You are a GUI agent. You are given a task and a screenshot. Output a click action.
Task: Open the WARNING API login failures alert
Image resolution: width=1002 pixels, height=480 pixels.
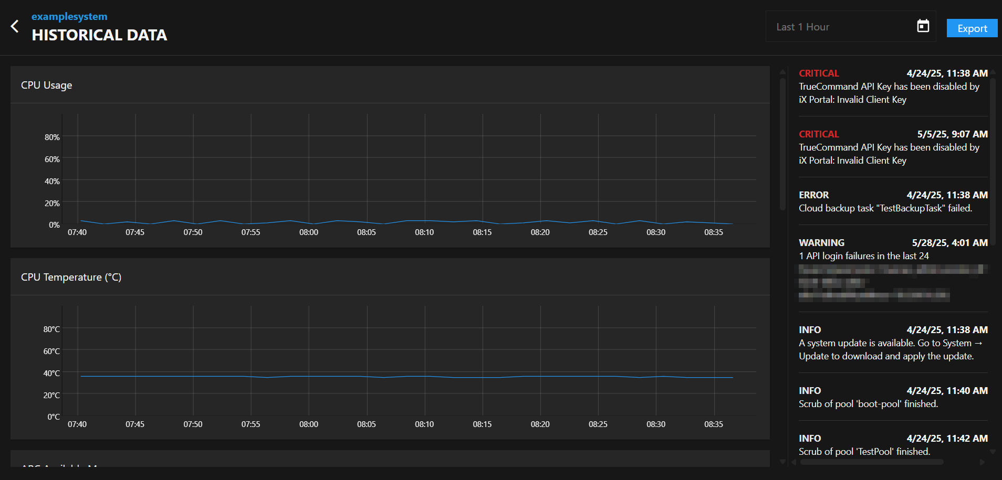pyautogui.click(x=893, y=256)
